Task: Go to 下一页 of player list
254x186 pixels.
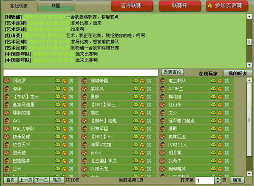Action: pos(42,180)
